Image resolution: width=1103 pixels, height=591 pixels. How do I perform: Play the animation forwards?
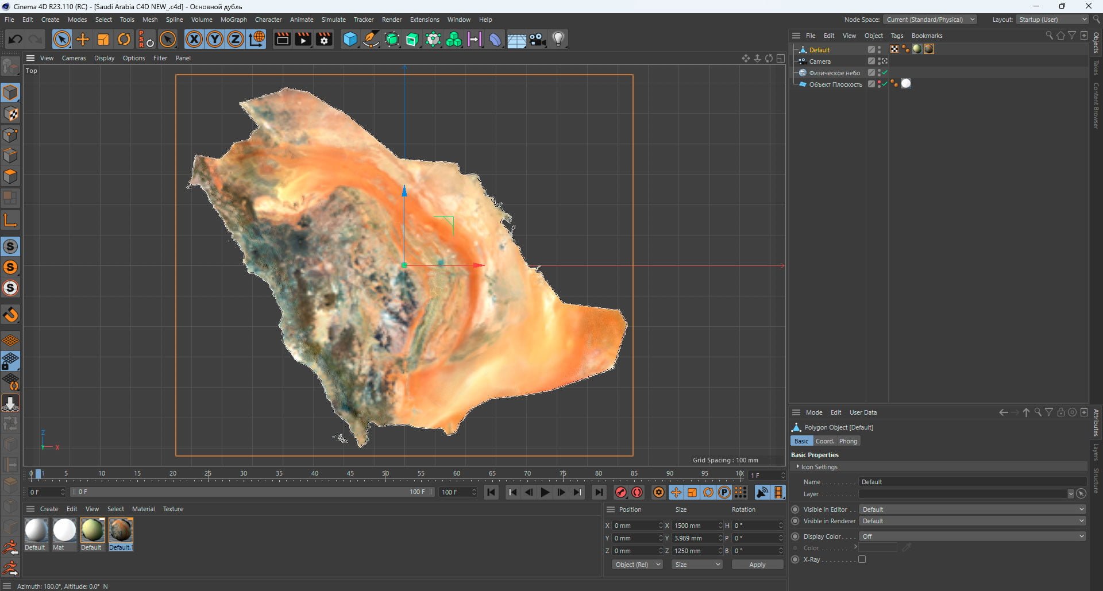click(x=545, y=492)
